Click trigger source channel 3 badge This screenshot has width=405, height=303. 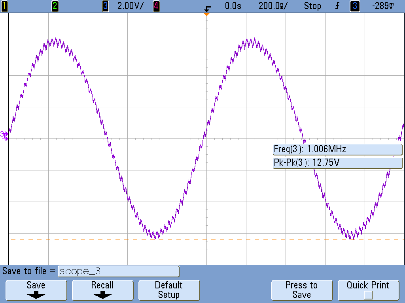(x=355, y=6)
